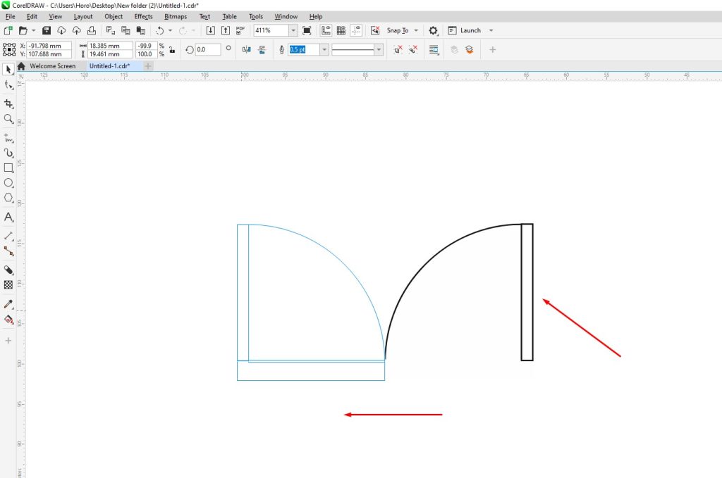The image size is (722, 478).
Task: Click the Import icon
Action: [211, 30]
